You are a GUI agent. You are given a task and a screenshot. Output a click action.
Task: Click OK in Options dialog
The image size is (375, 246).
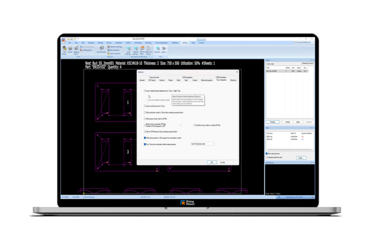click(x=211, y=162)
